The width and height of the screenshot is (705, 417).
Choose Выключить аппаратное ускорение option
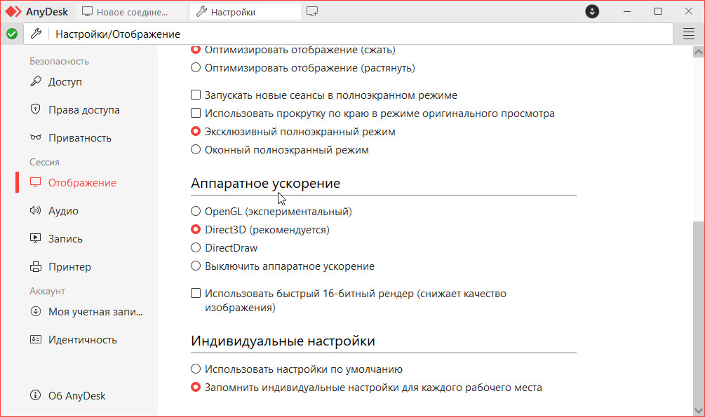196,266
